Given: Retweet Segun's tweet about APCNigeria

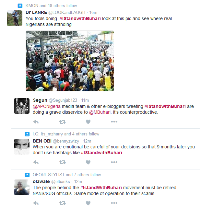Looking at the screenshot, I should (63, 122).
